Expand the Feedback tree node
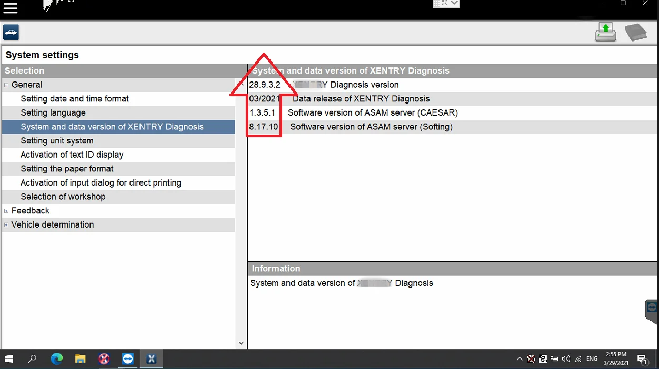This screenshot has height=369, width=659. coord(6,211)
